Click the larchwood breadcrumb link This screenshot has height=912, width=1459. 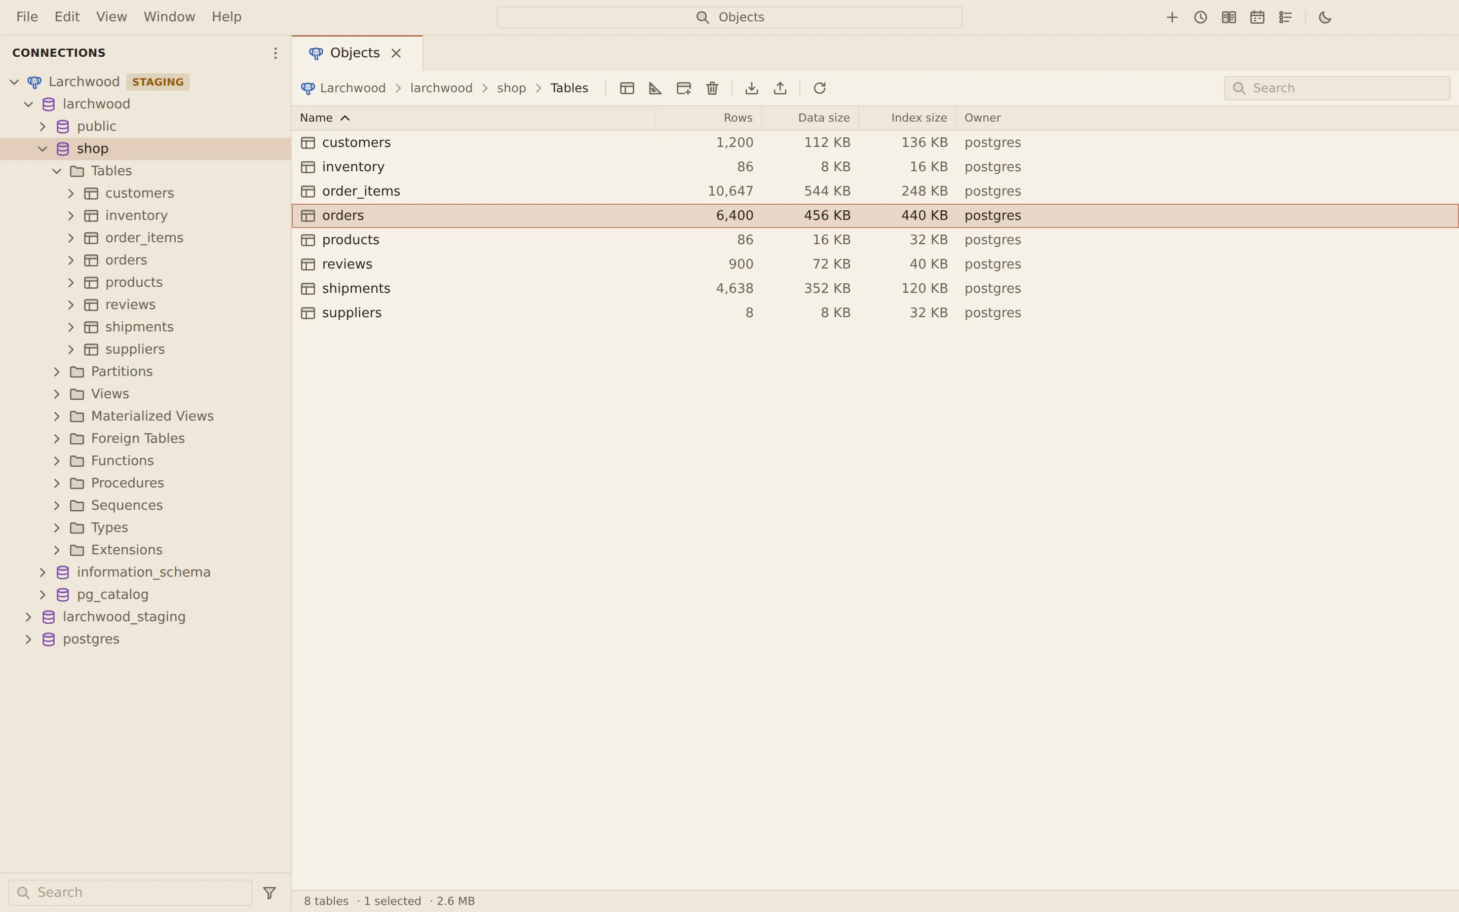click(441, 88)
